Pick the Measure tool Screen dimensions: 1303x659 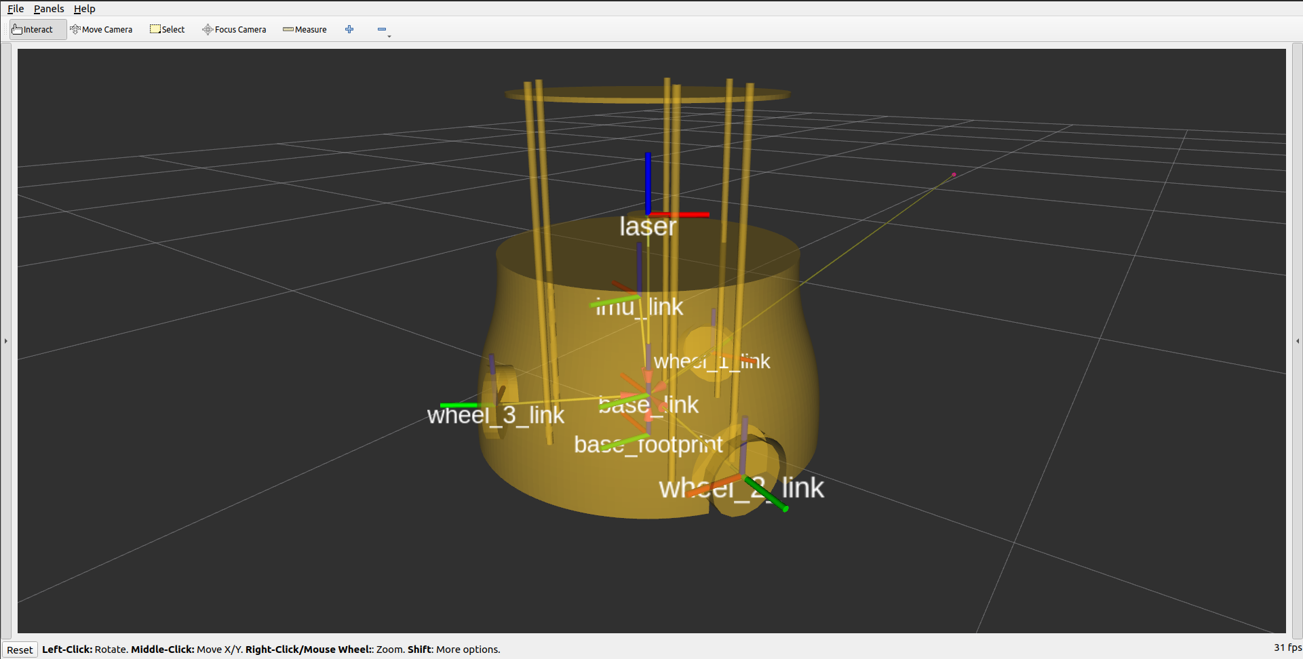coord(305,29)
